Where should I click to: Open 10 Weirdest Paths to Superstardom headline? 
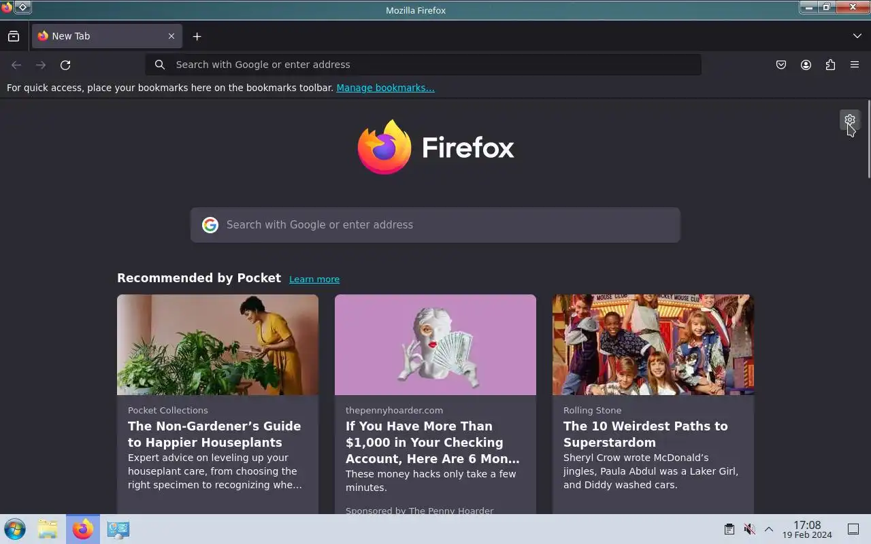(x=646, y=434)
